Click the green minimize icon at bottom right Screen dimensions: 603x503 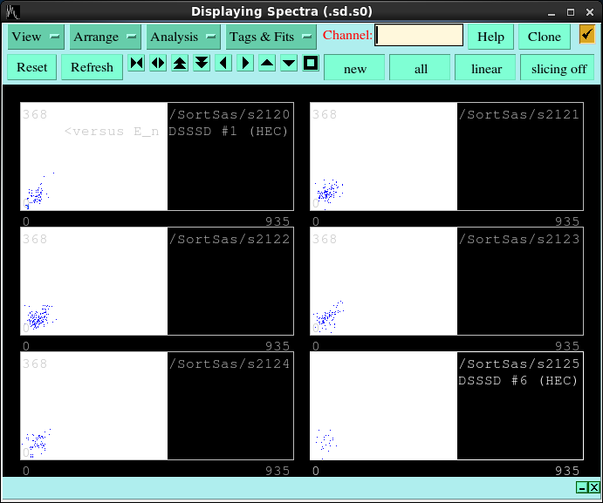coord(582,487)
